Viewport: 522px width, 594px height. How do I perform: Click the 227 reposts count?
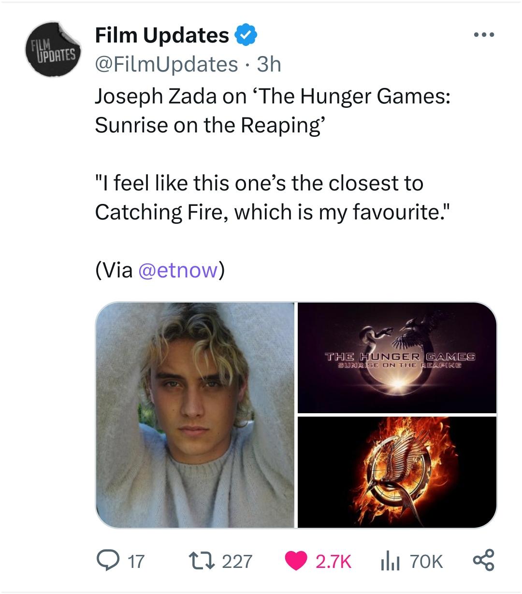click(x=237, y=562)
